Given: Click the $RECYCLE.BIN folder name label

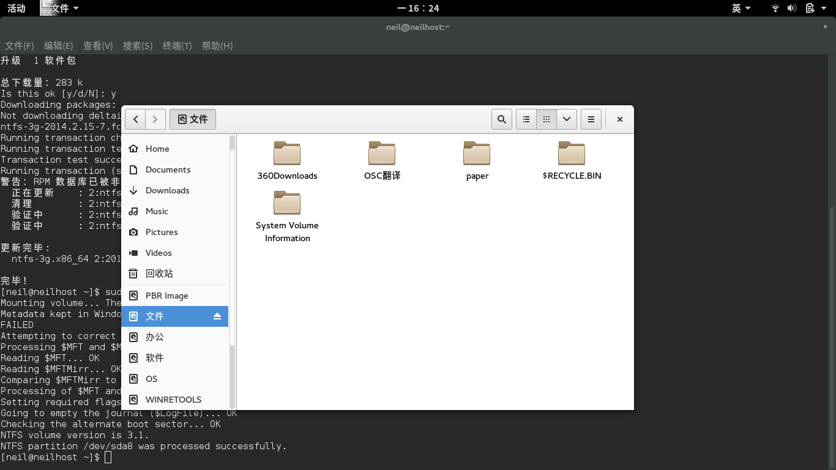Looking at the screenshot, I should 572,176.
